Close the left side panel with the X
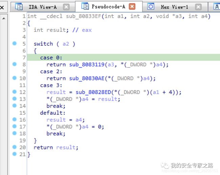Viewport: 220px width, 175px height. coord(2,7)
